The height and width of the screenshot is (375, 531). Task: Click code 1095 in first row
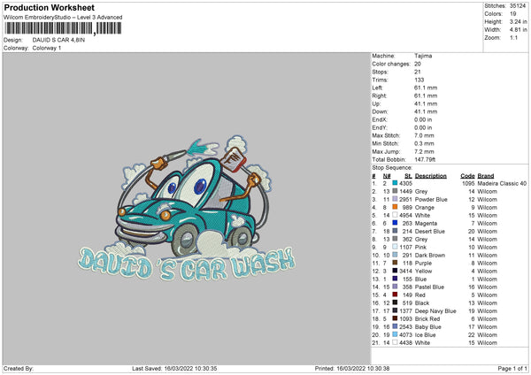[468, 183]
